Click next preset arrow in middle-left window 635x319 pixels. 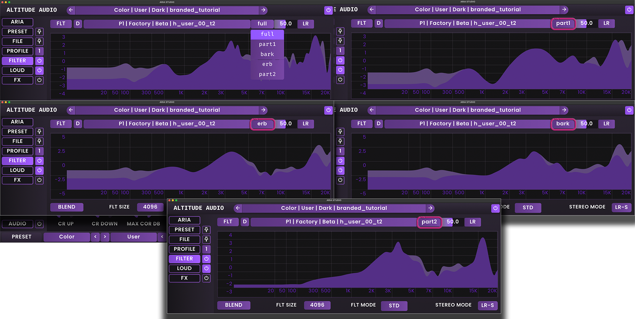click(263, 110)
